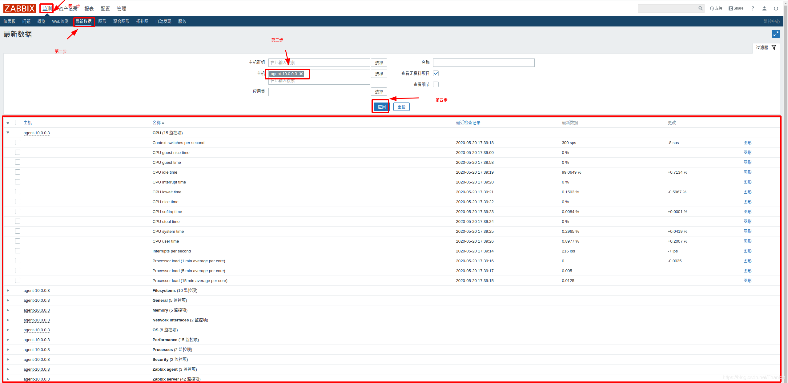Check the Interrupts per second row
The height and width of the screenshot is (383, 788).
click(x=18, y=251)
